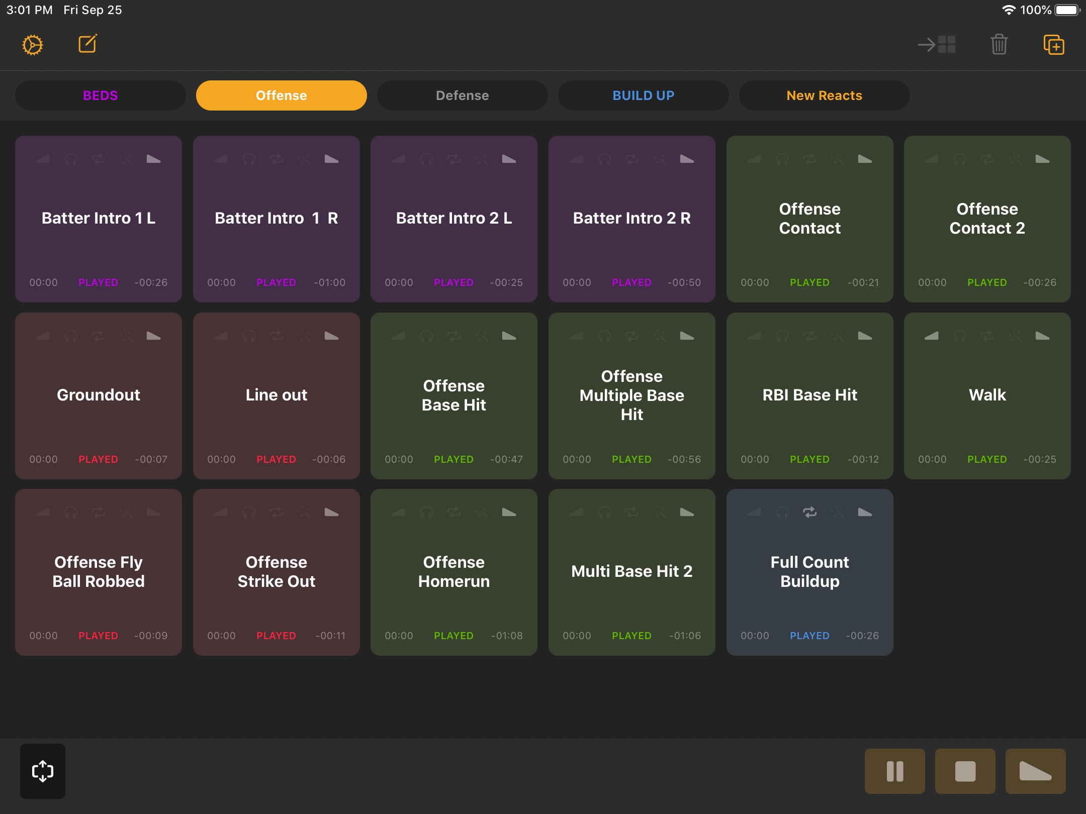Toggle headphone cue on Groundout pad
The width and height of the screenshot is (1086, 814).
point(71,336)
